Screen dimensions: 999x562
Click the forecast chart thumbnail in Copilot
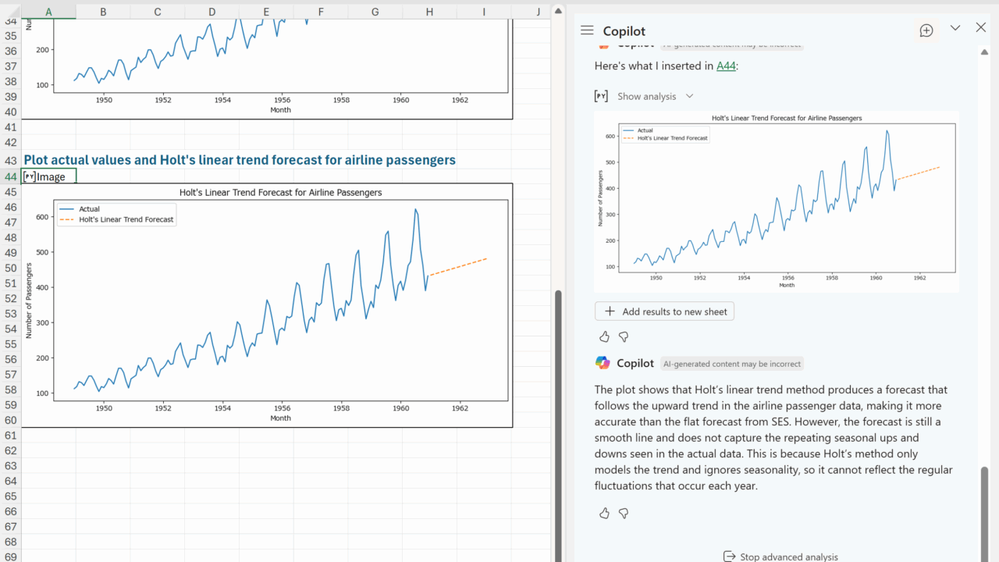point(777,201)
